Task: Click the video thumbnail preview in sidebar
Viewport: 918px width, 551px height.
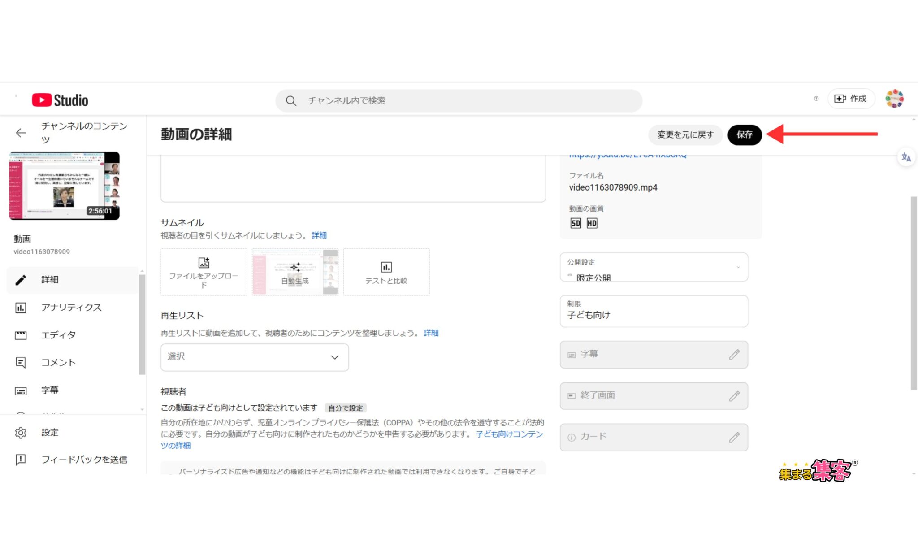Action: point(65,186)
